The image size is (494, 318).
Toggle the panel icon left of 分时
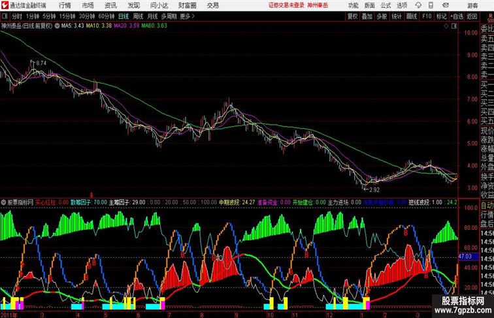(x=5, y=16)
